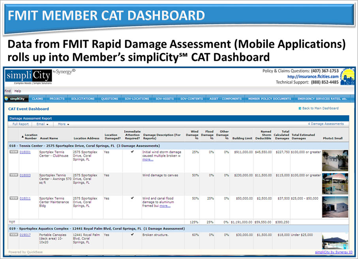
Task: Open Portable Canopies photo thumbnail
Action: point(335,241)
